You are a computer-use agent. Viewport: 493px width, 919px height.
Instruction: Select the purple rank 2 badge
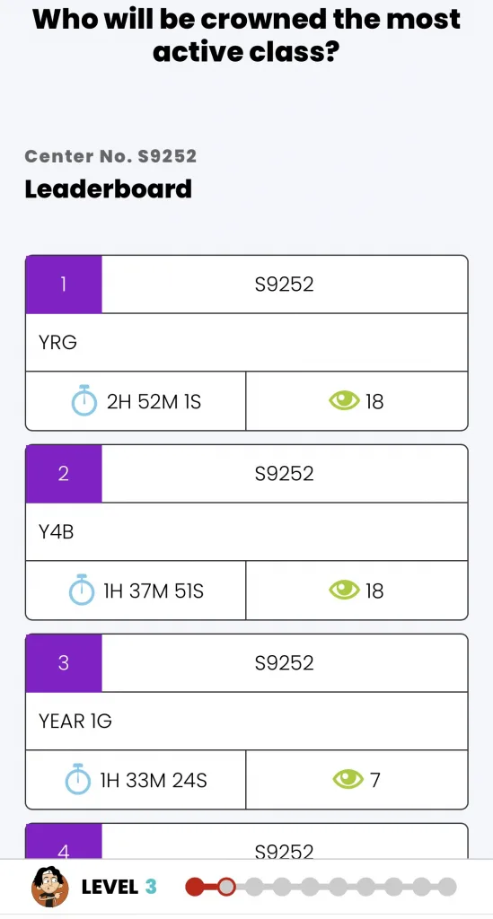pos(64,474)
